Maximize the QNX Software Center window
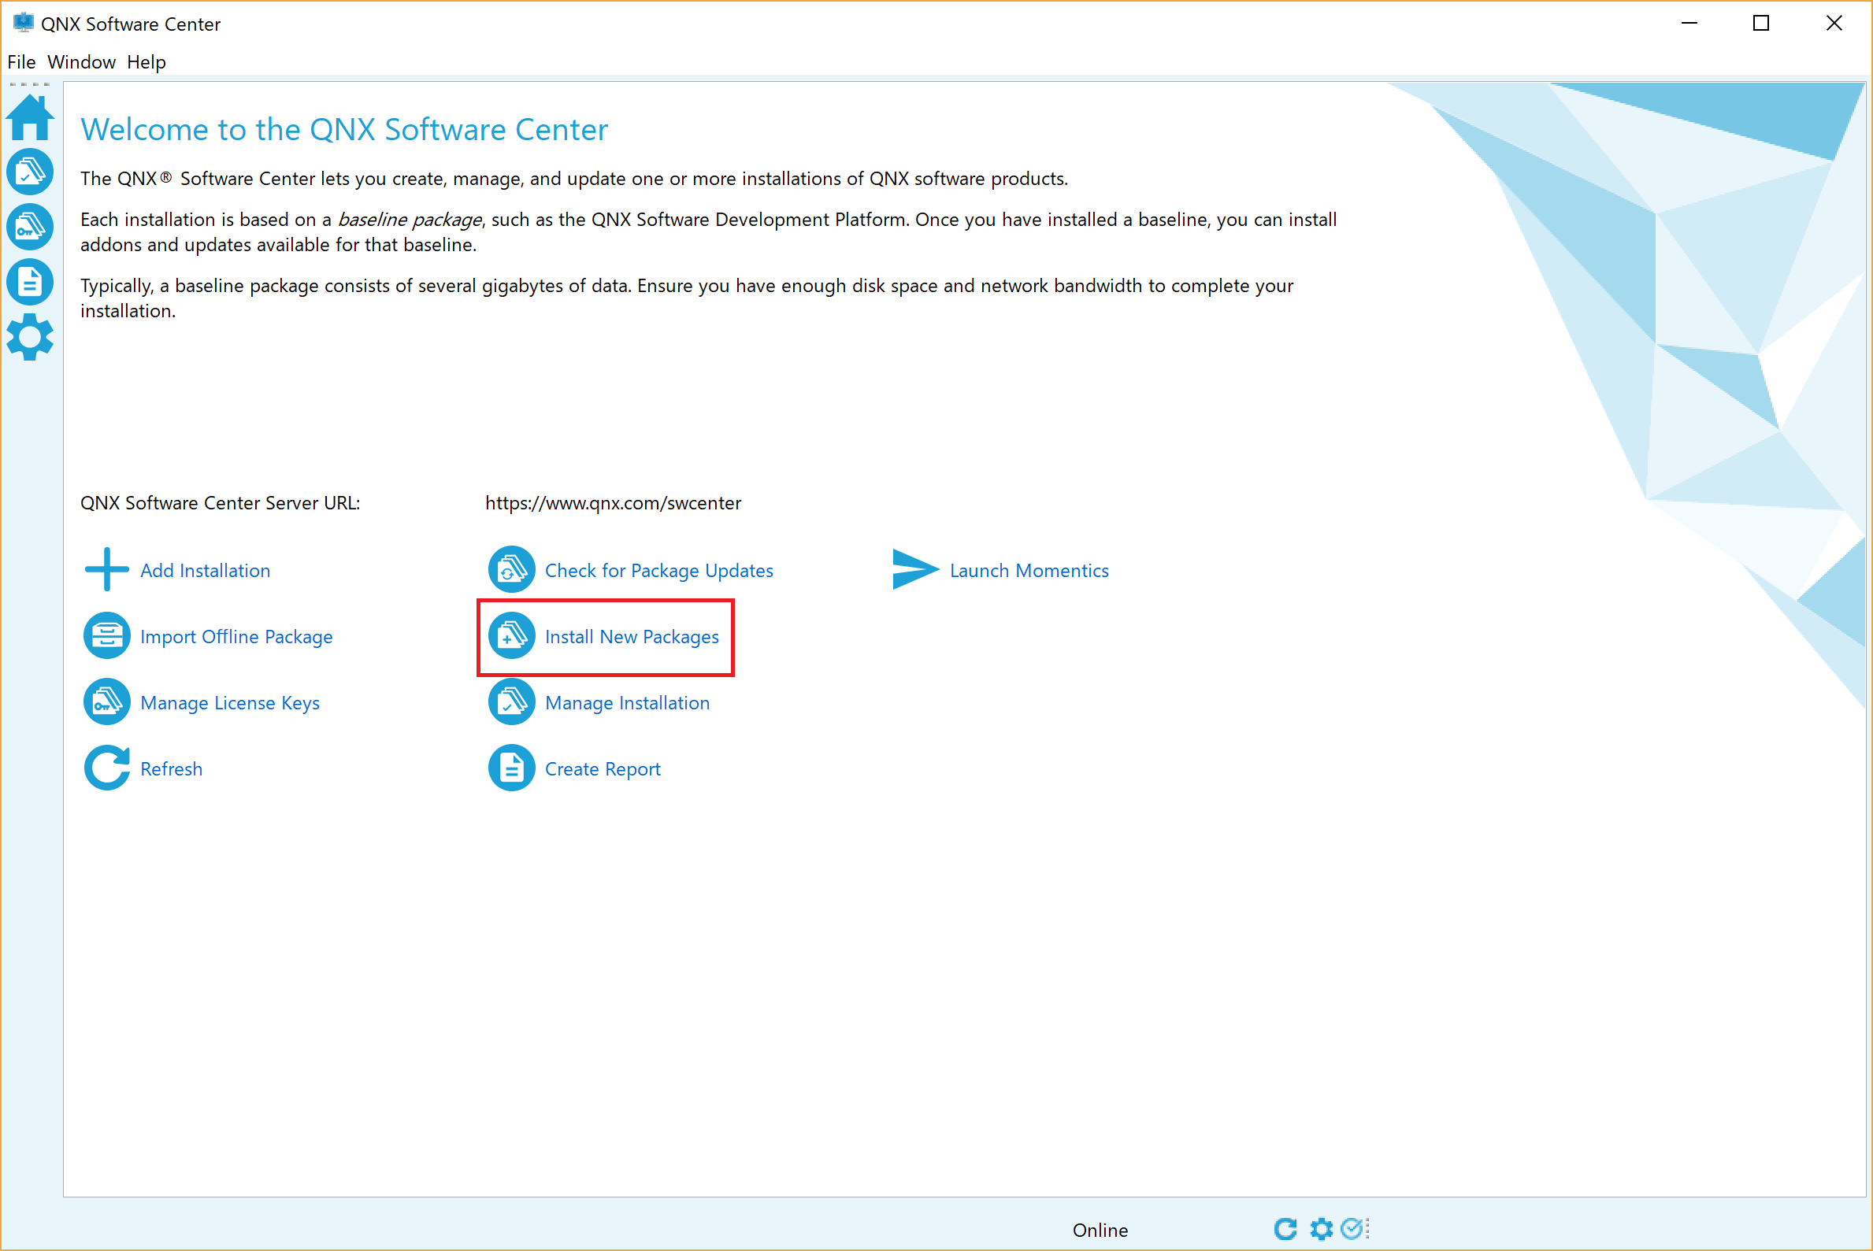 point(1761,23)
